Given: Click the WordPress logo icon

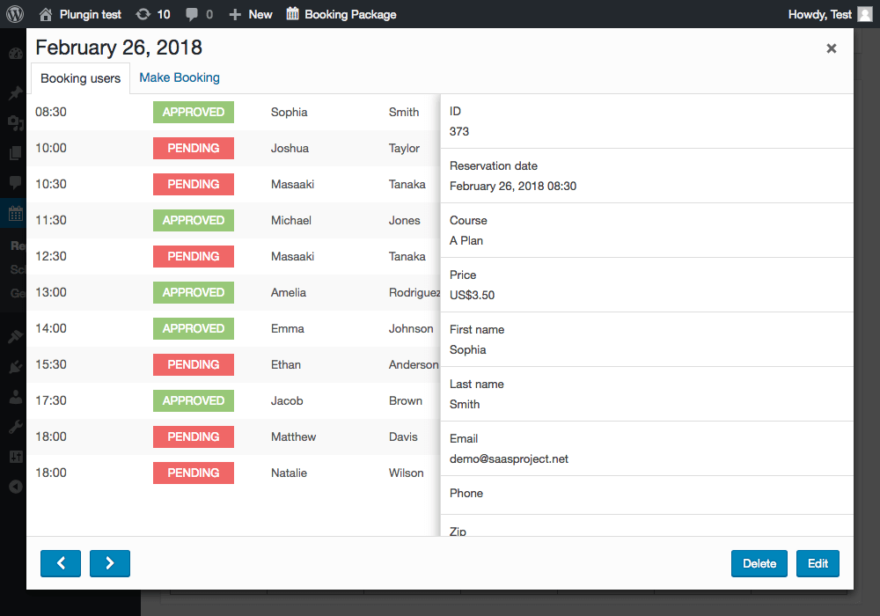Looking at the screenshot, I should click(x=15, y=14).
